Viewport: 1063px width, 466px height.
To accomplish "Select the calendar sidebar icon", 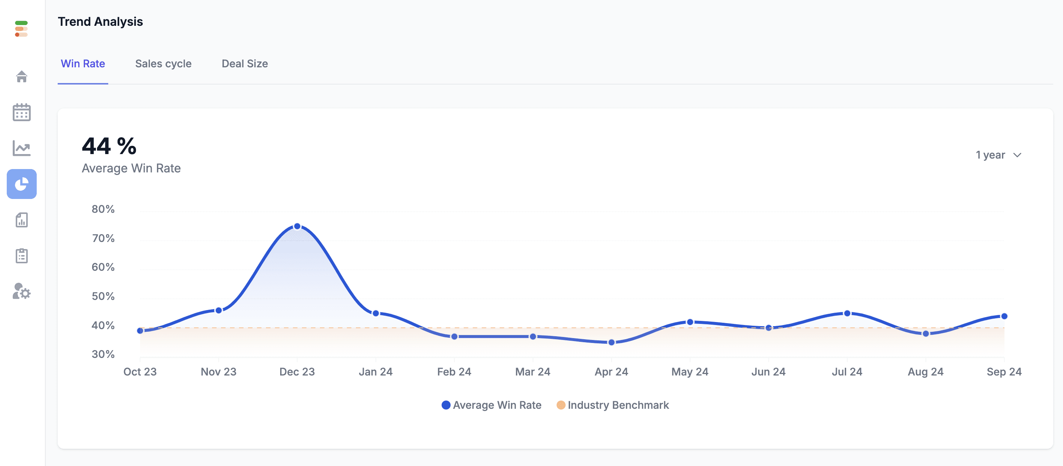I will pyautogui.click(x=22, y=112).
